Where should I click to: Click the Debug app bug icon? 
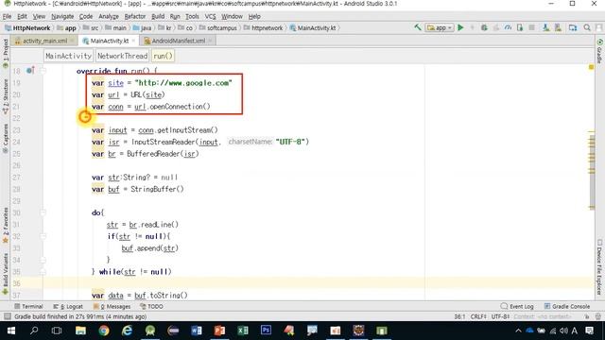tap(484, 27)
